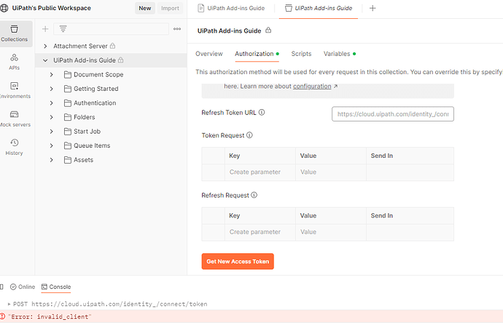Switch to the Authorization tab
Screen dimensions: 503x336
[257, 54]
